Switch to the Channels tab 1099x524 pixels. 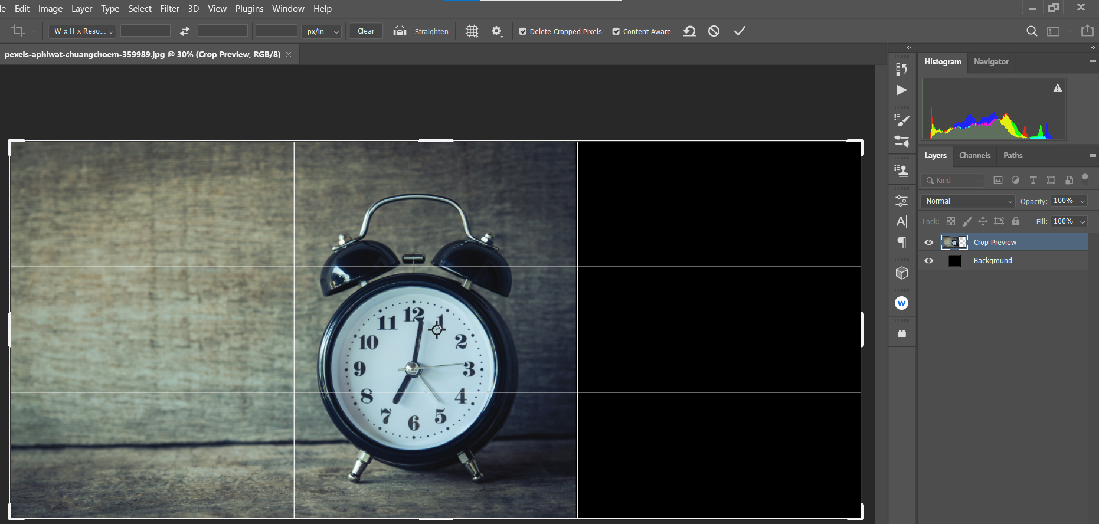pos(974,156)
